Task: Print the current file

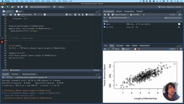Action: coord(26,7)
